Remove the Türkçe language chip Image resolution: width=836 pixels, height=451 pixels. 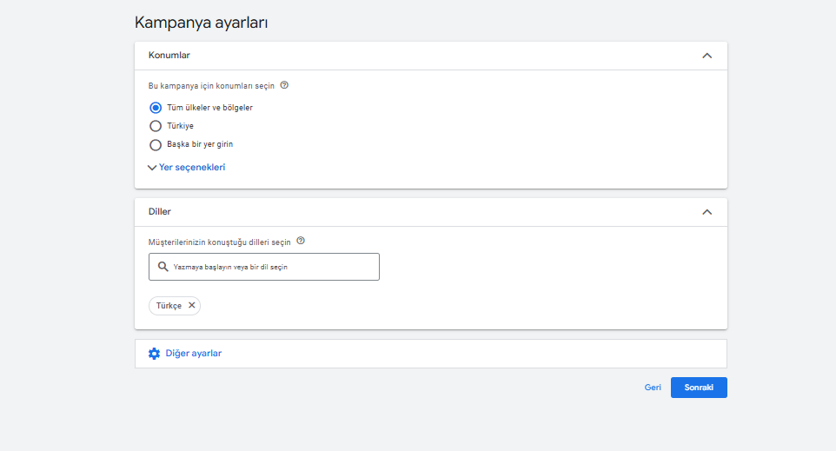coord(192,306)
